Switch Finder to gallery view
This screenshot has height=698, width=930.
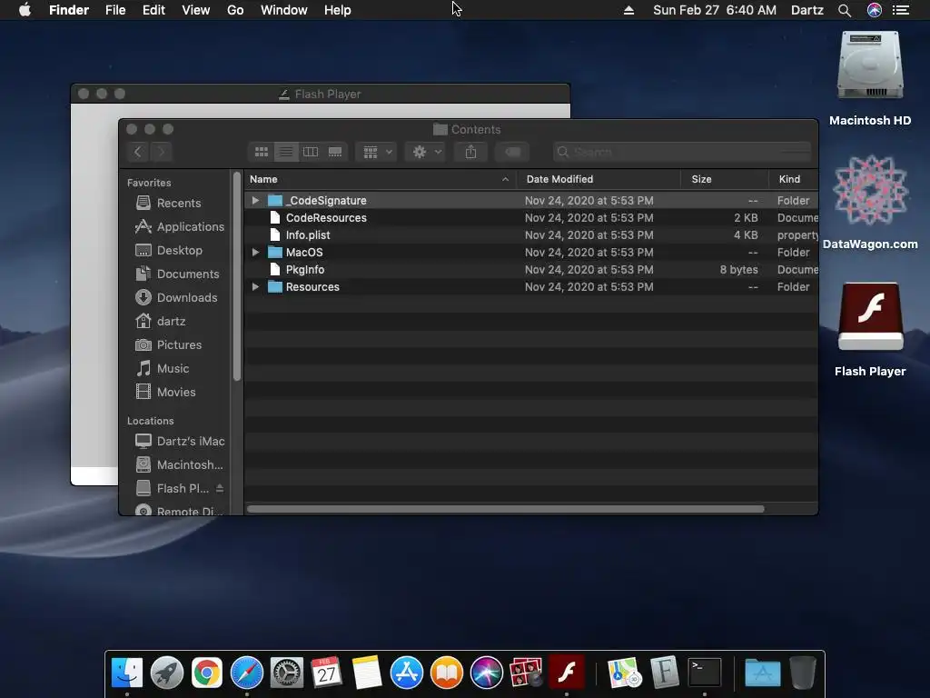(x=335, y=152)
